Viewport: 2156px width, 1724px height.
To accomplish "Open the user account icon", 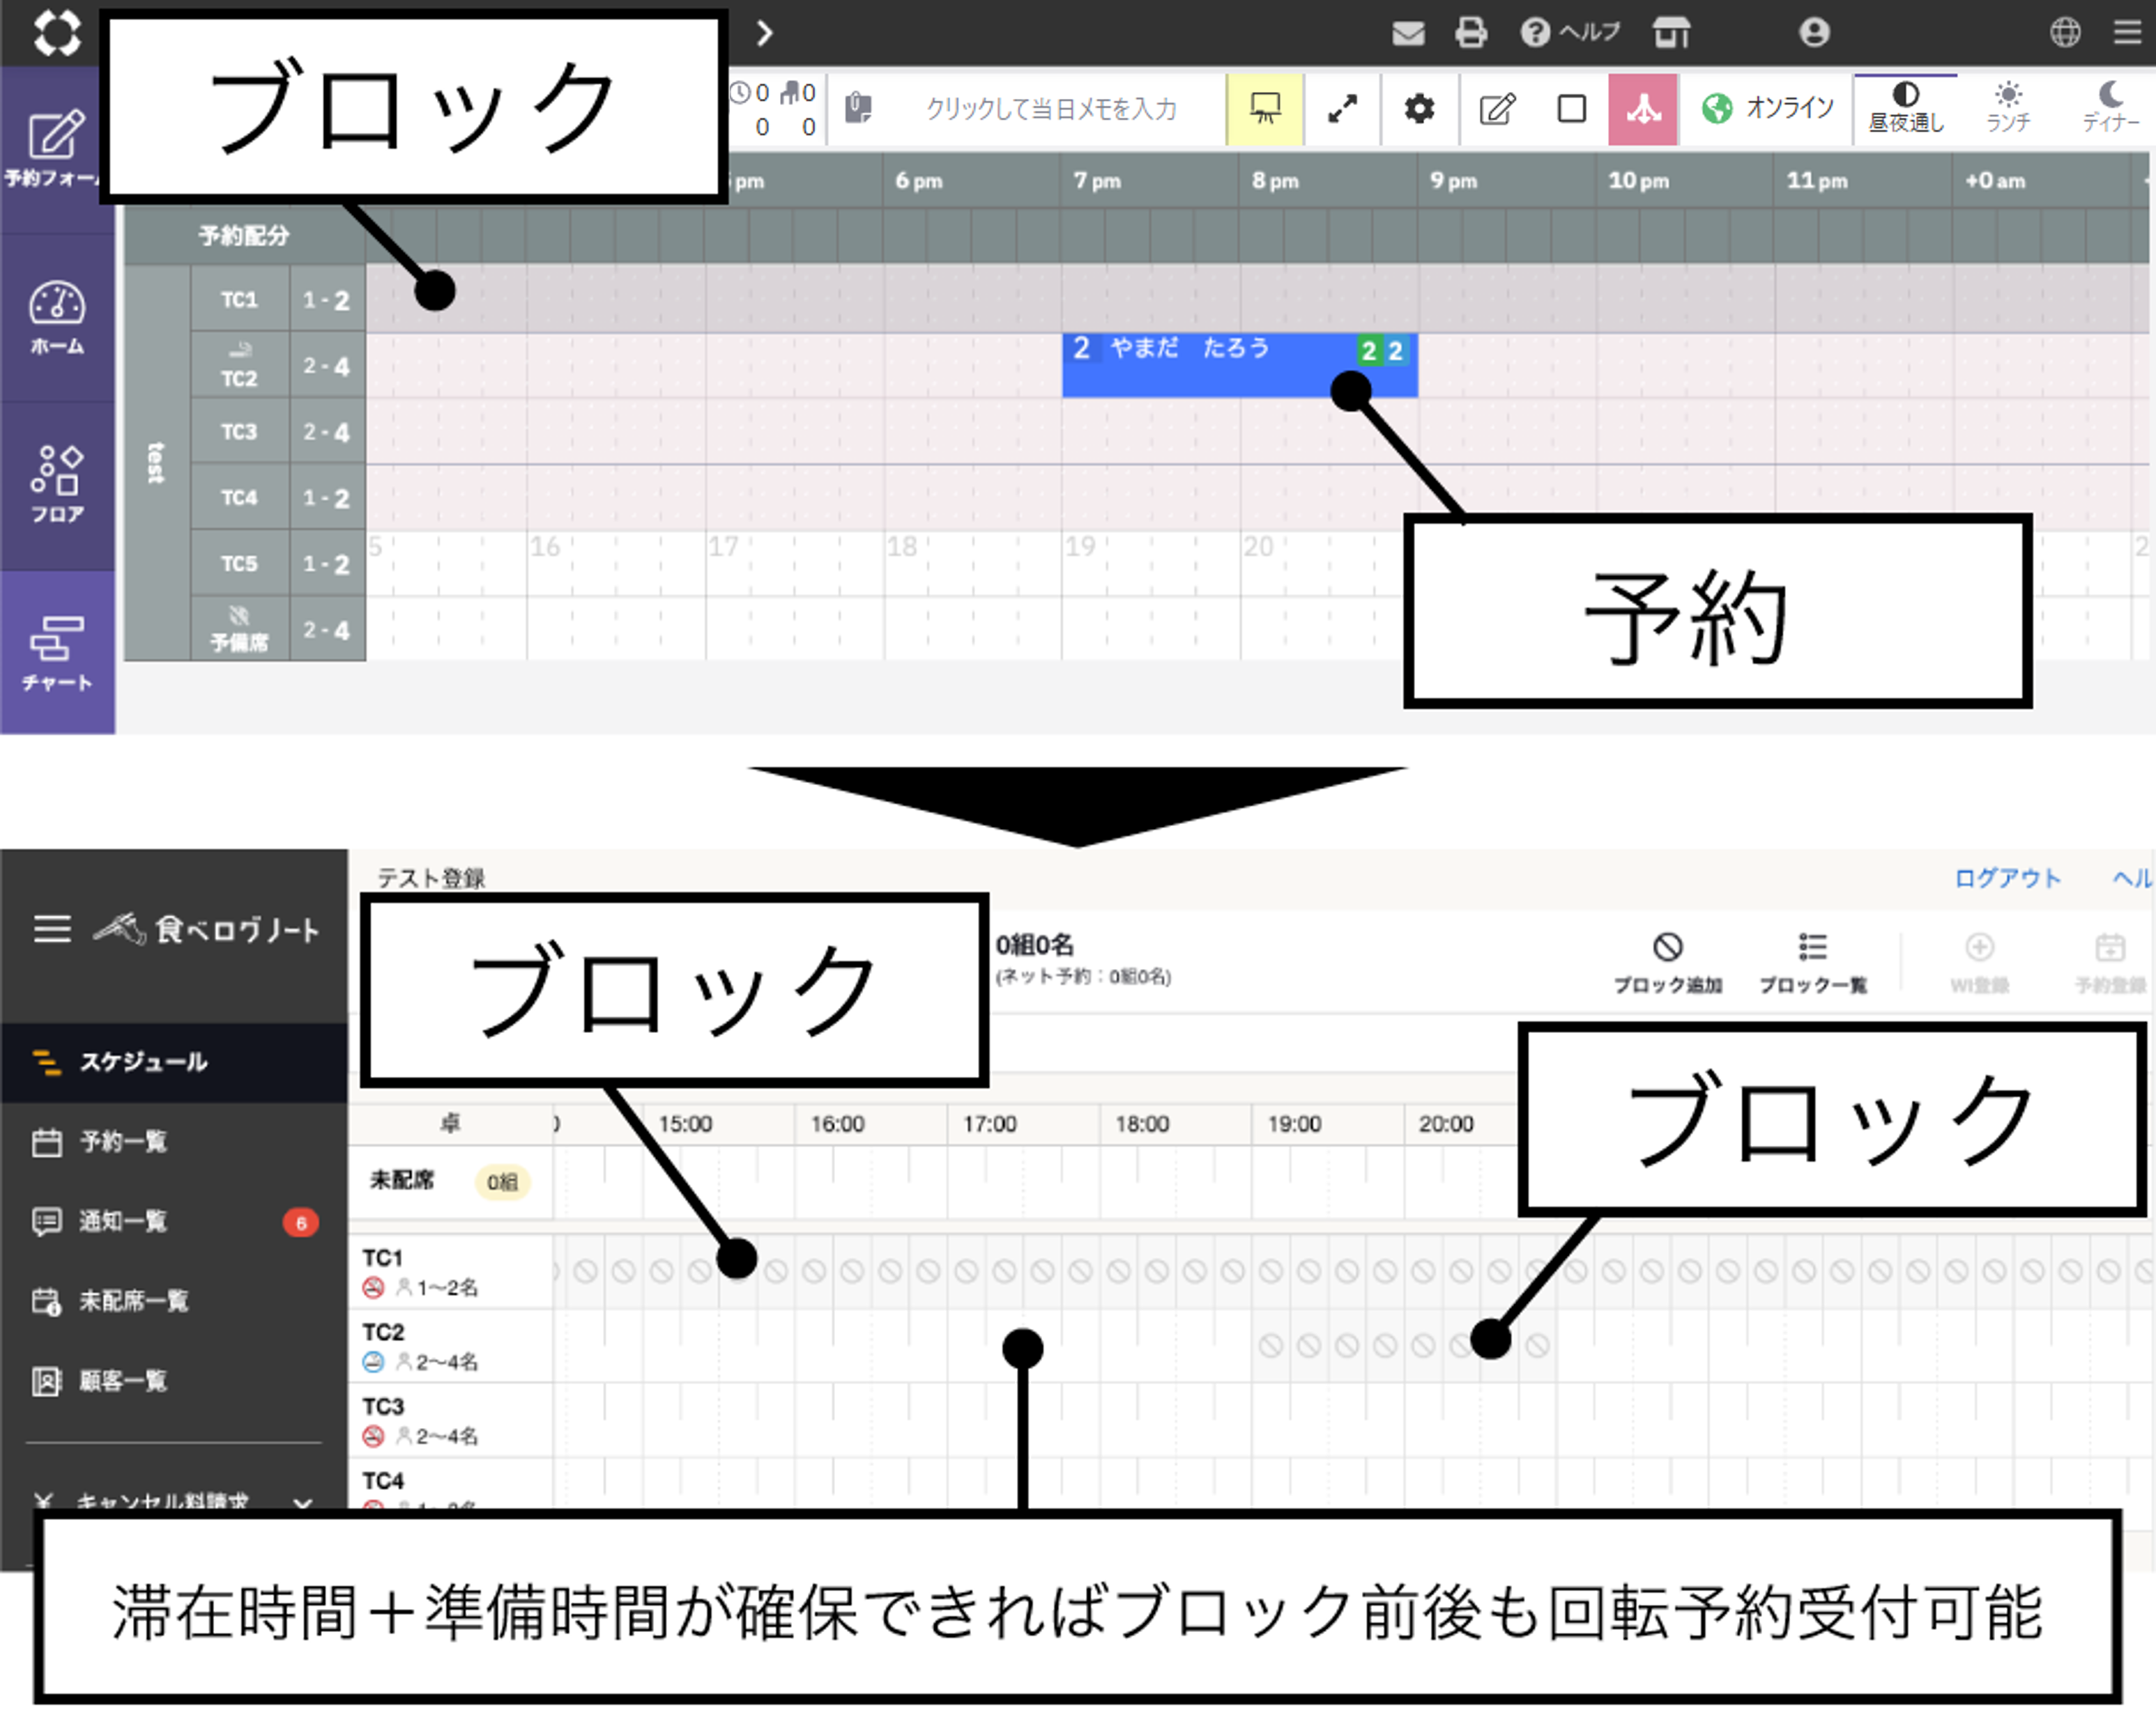I will (x=1814, y=33).
